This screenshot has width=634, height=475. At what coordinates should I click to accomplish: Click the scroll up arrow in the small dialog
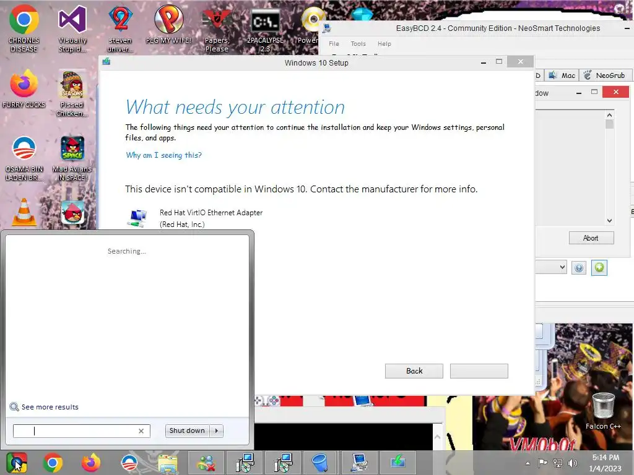(x=609, y=115)
